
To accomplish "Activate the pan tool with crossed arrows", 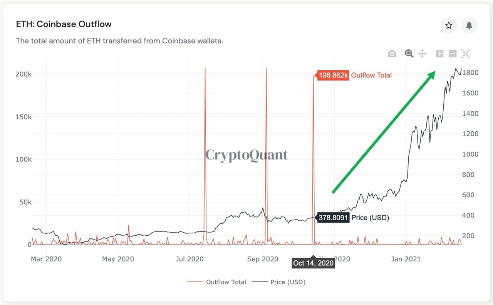I will 422,54.
